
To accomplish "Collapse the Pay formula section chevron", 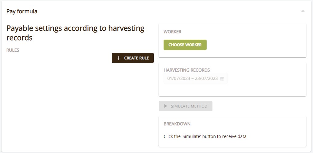I will (303, 11).
